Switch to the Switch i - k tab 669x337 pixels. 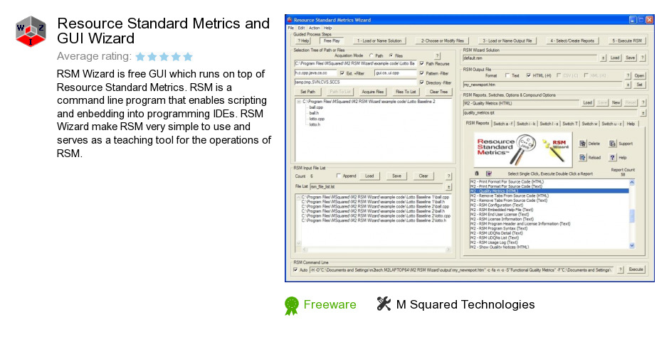[526, 124]
